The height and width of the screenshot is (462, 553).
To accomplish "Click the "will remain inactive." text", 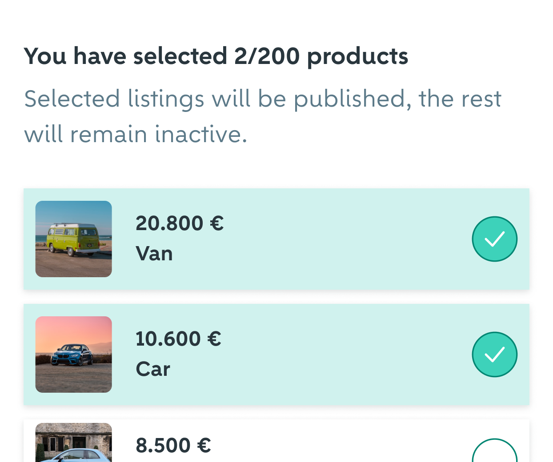I will click(x=136, y=134).
